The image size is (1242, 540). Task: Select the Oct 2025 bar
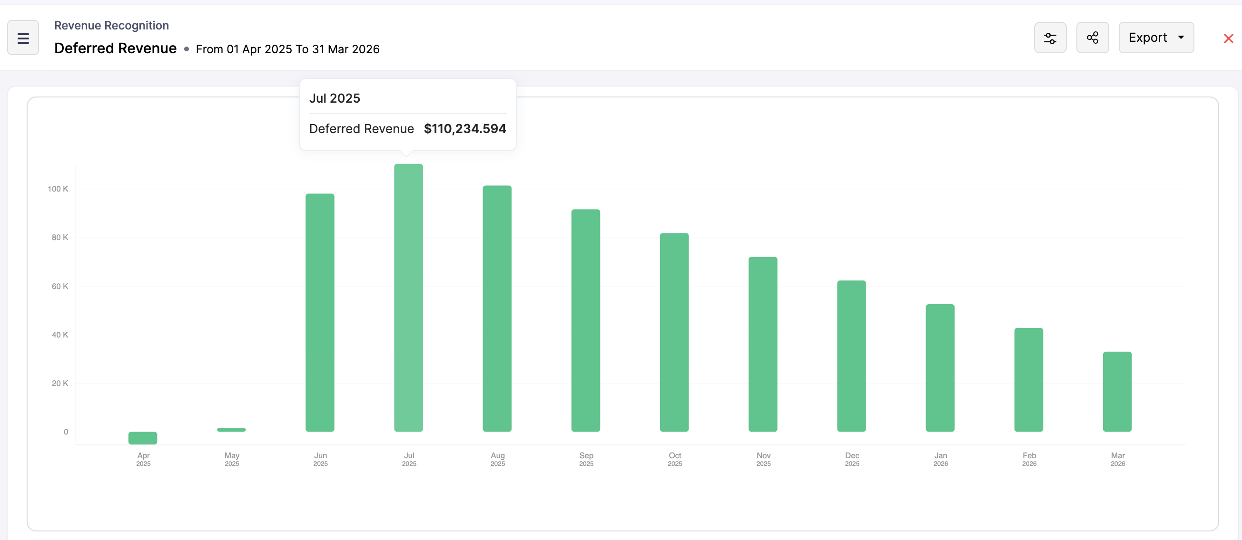click(x=674, y=332)
